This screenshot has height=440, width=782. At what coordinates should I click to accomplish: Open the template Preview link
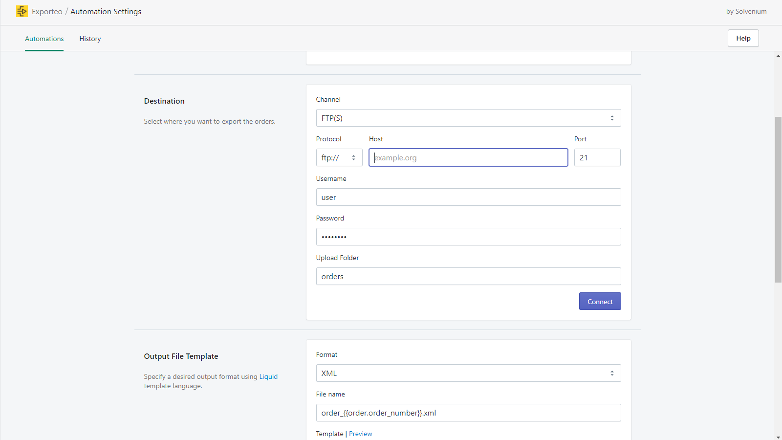click(360, 434)
